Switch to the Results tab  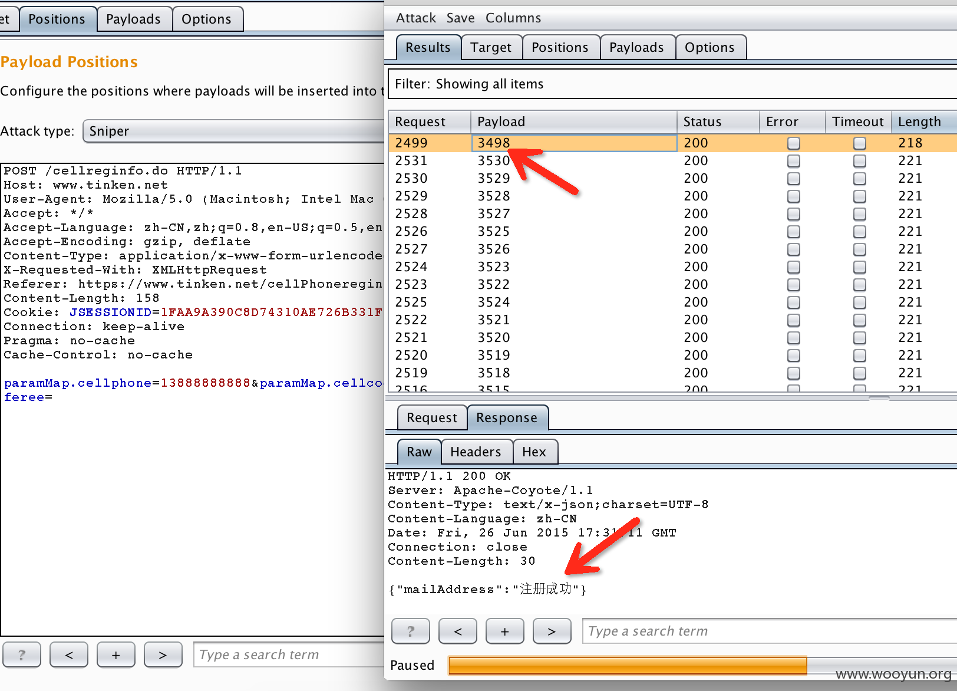tap(428, 48)
